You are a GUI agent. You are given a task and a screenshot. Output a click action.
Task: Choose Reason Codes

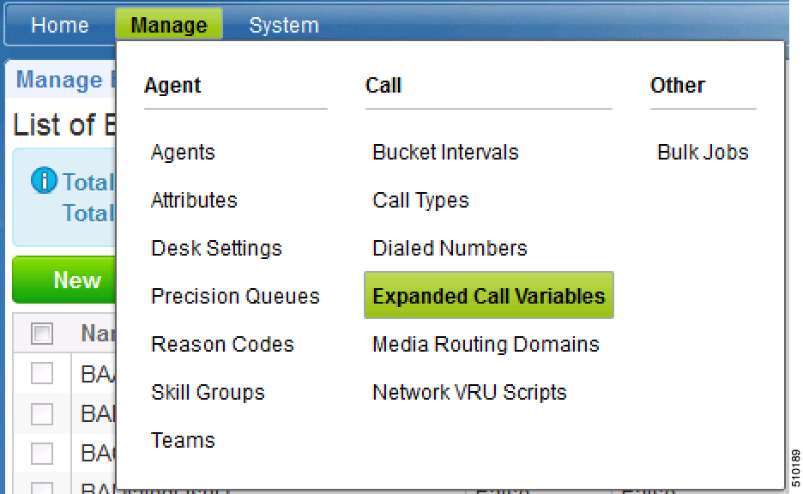coord(222,345)
